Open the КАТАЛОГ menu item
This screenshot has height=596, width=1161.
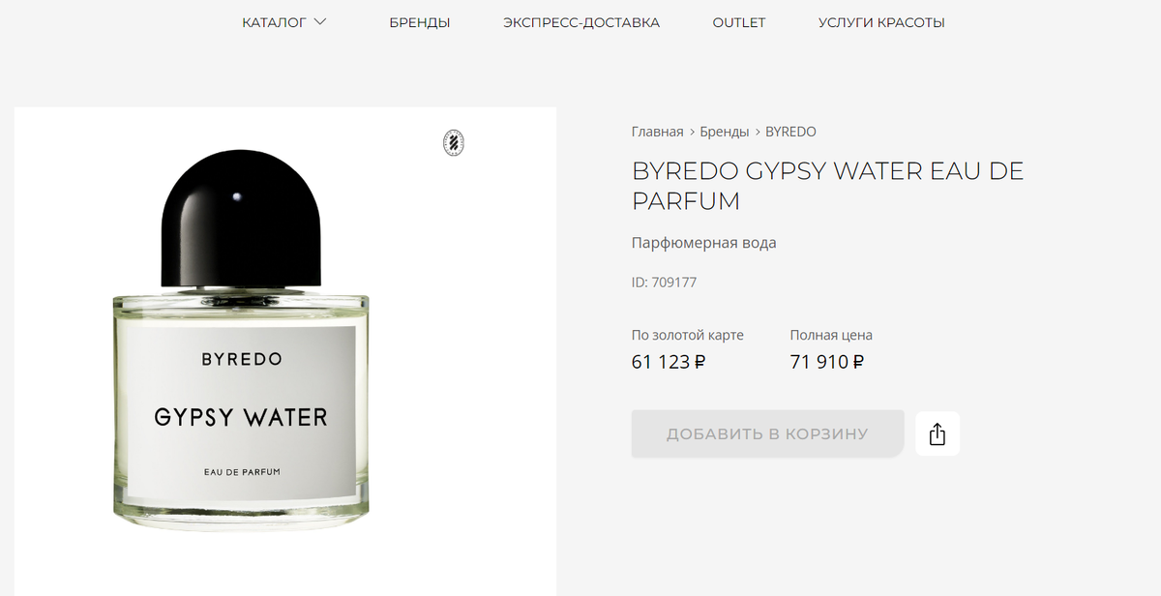284,22
